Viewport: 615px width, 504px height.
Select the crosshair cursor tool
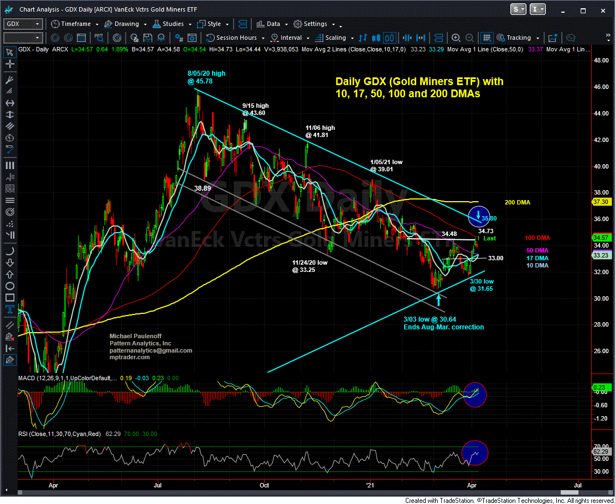coord(10,65)
